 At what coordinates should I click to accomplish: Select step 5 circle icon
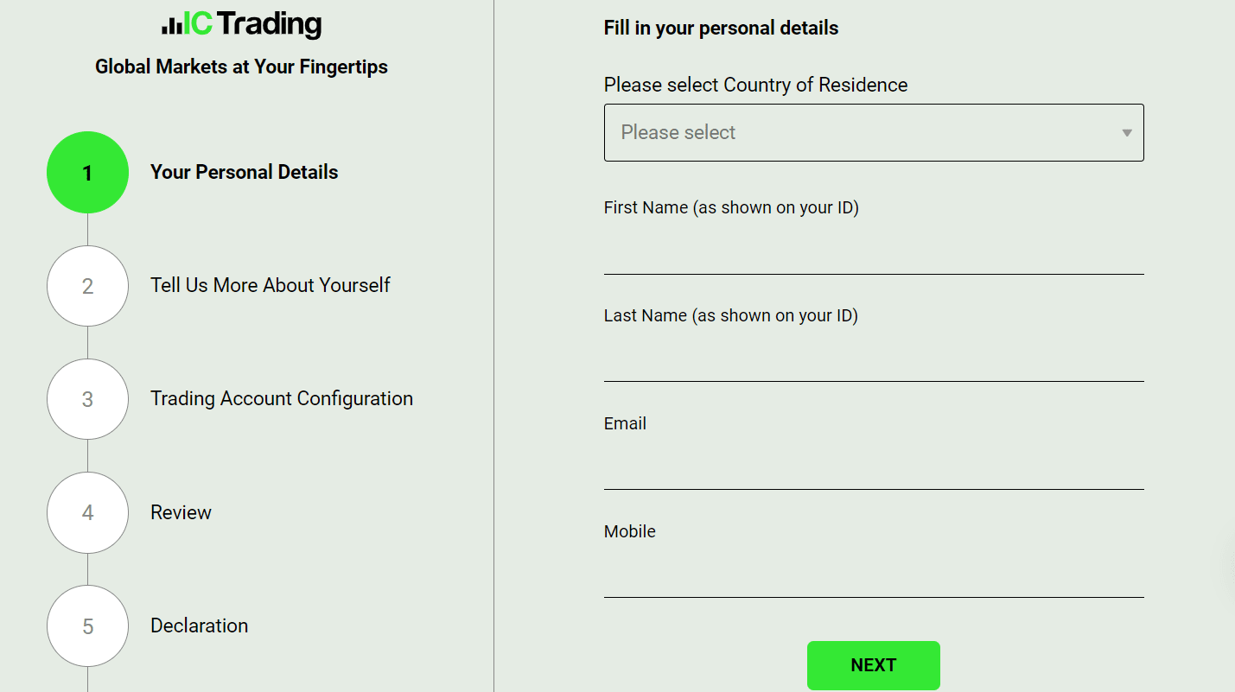coord(87,625)
